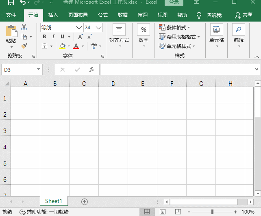Switch to the 插入 tab
261x216 pixels.
pyautogui.click(x=53, y=15)
